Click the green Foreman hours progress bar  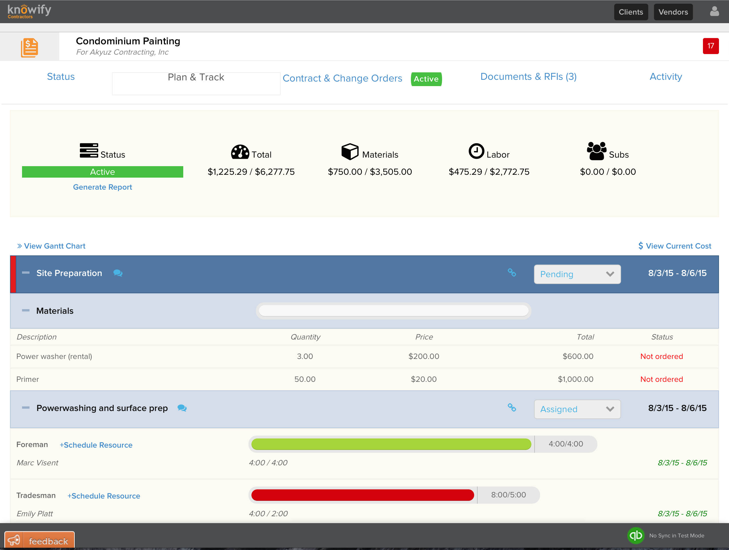click(x=391, y=444)
